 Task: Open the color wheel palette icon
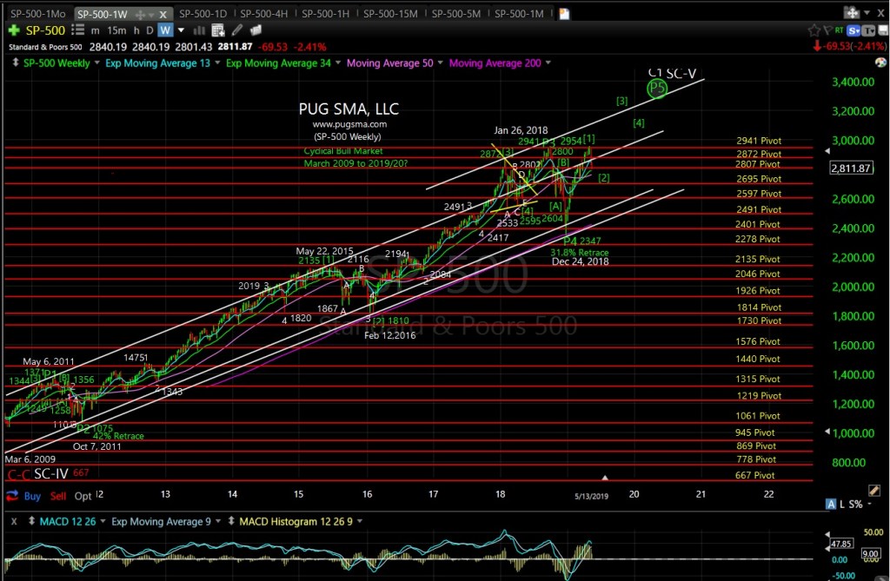pyautogui.click(x=880, y=63)
